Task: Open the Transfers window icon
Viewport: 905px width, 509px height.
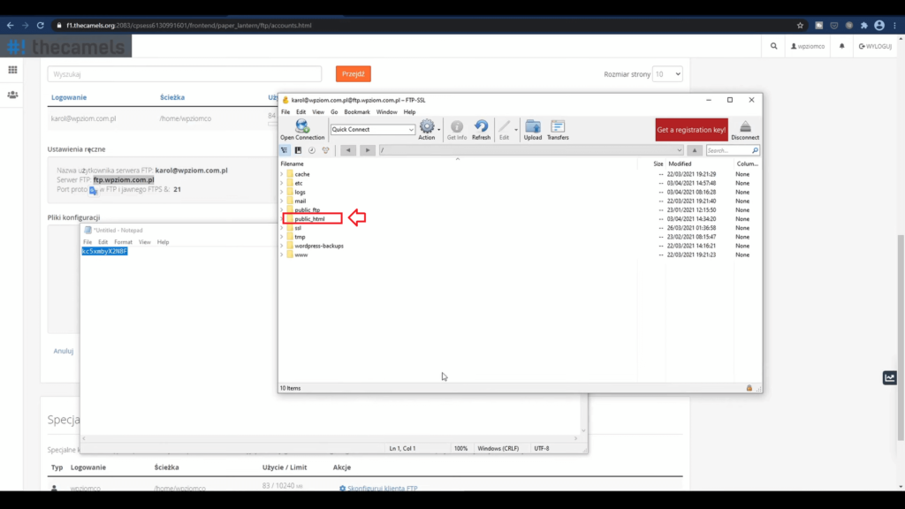Action: [558, 127]
